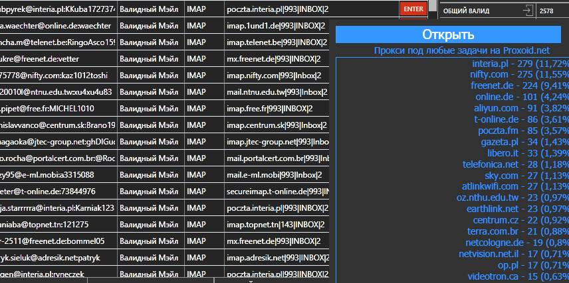Click the ОБЩИЙ ВАЛИД label
The image size is (569, 283).
467,11
